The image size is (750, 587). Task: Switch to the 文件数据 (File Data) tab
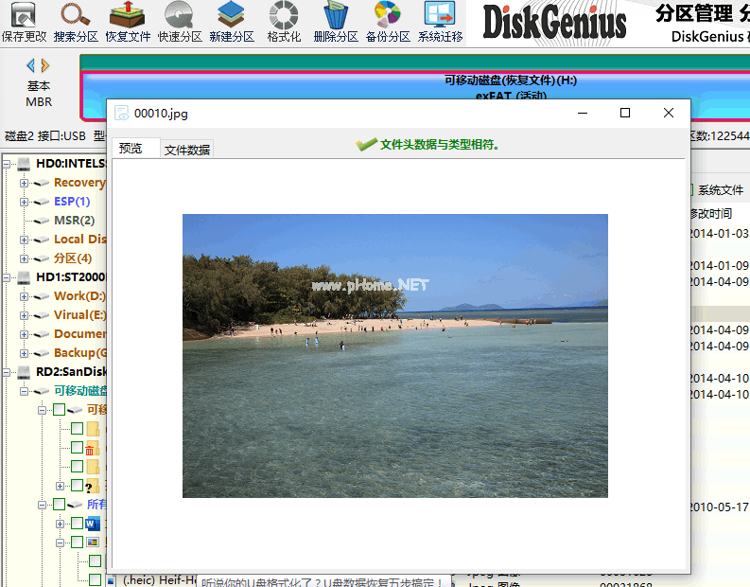187,150
